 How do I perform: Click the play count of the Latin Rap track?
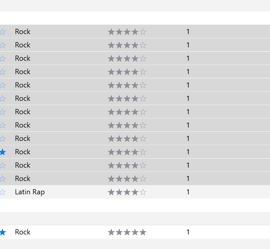188,192
